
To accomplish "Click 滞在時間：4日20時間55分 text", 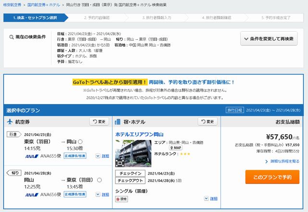I will coord(278,151).
